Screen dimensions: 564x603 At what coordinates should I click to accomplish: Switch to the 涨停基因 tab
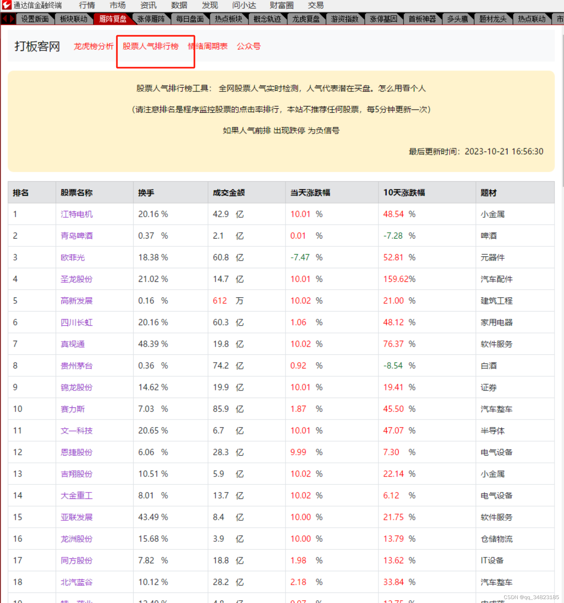384,19
